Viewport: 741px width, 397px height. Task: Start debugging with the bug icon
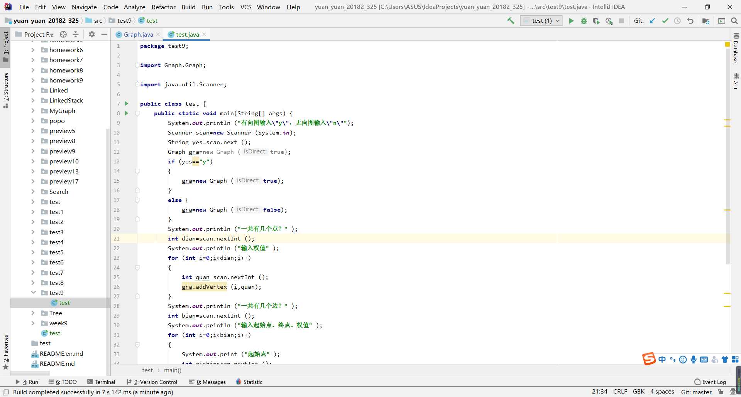584,21
